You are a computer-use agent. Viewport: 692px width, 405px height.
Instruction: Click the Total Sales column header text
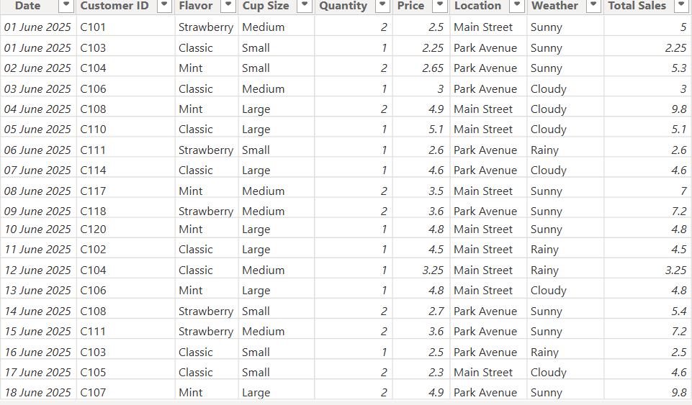pos(637,6)
